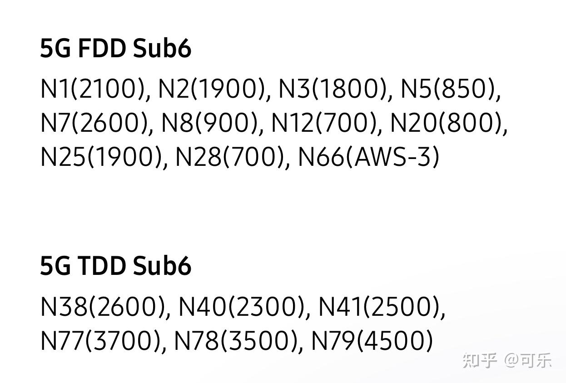Click the N25(1900) band entry

101,157
